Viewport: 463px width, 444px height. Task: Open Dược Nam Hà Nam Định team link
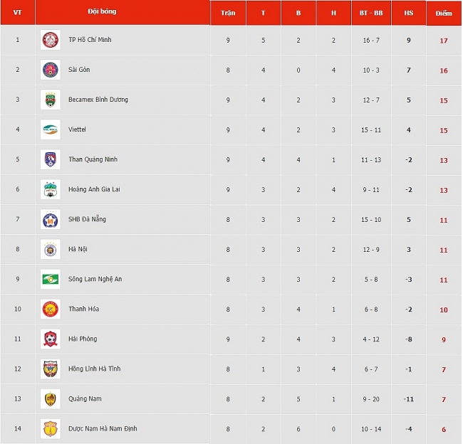point(103,428)
